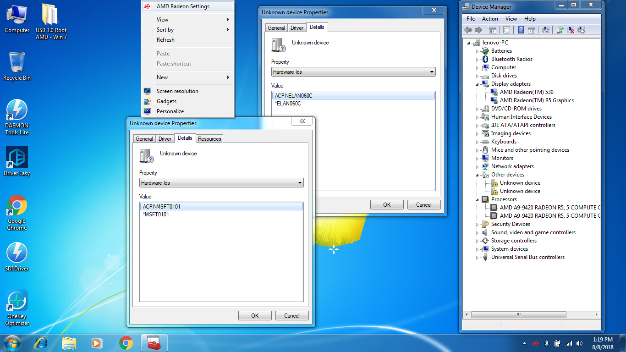Open the New submenu in context menu
This screenshot has height=352, width=626.
click(188, 77)
